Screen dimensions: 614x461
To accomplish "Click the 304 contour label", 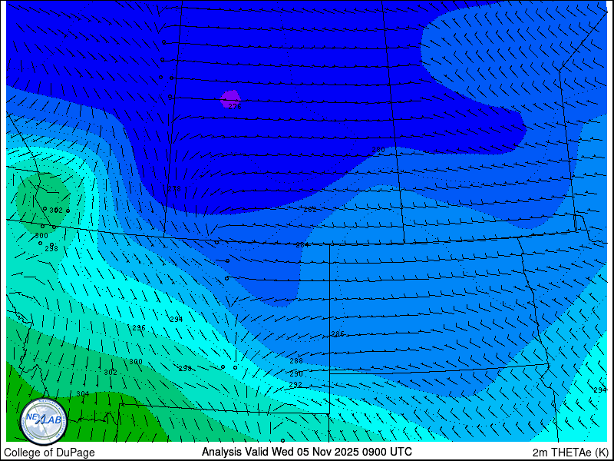I will [83, 394].
